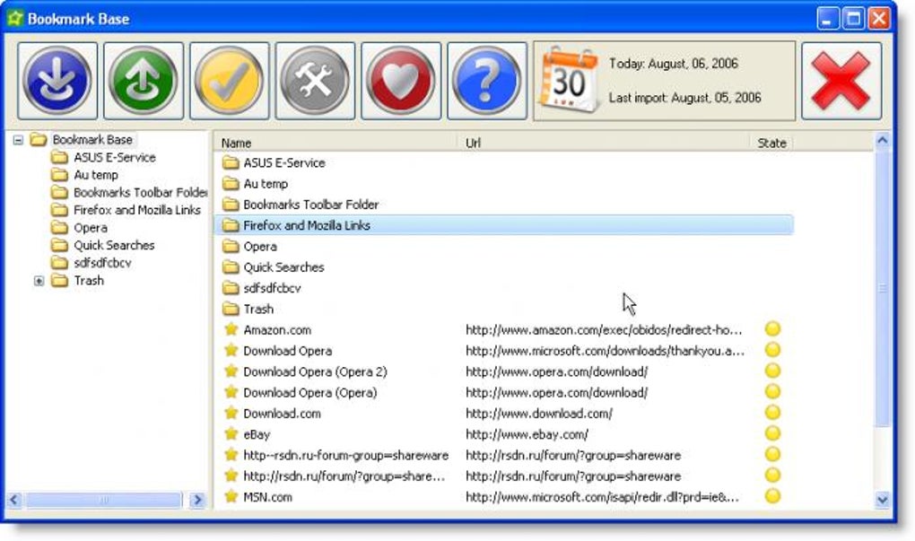
Task: Open the gray tools settings button
Action: 315,81
